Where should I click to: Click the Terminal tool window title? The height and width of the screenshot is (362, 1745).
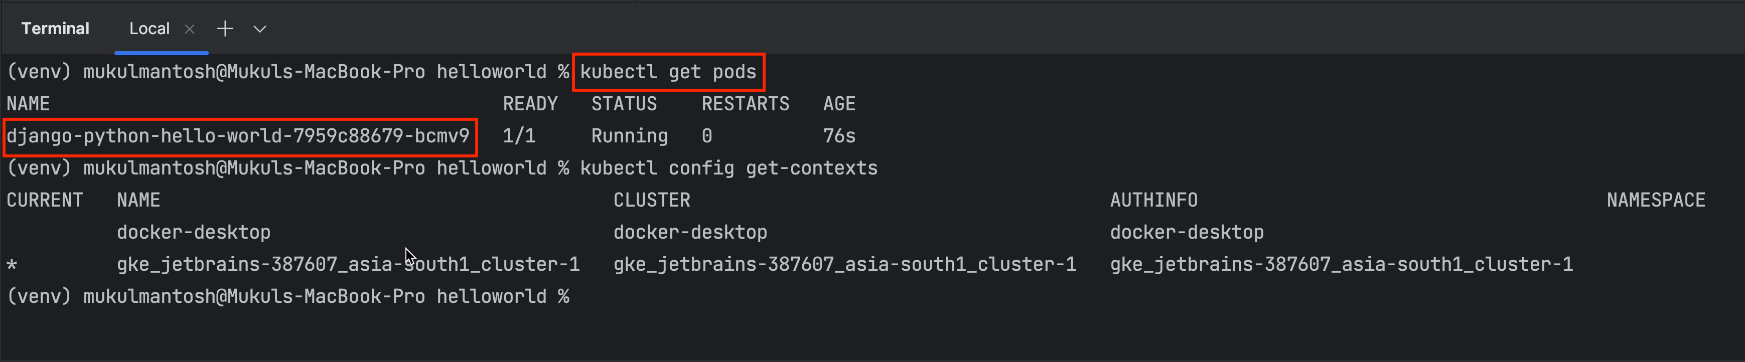click(55, 29)
